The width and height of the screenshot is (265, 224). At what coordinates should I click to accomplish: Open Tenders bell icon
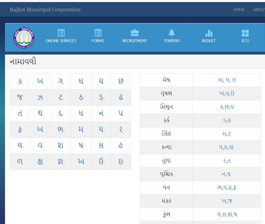(x=171, y=33)
